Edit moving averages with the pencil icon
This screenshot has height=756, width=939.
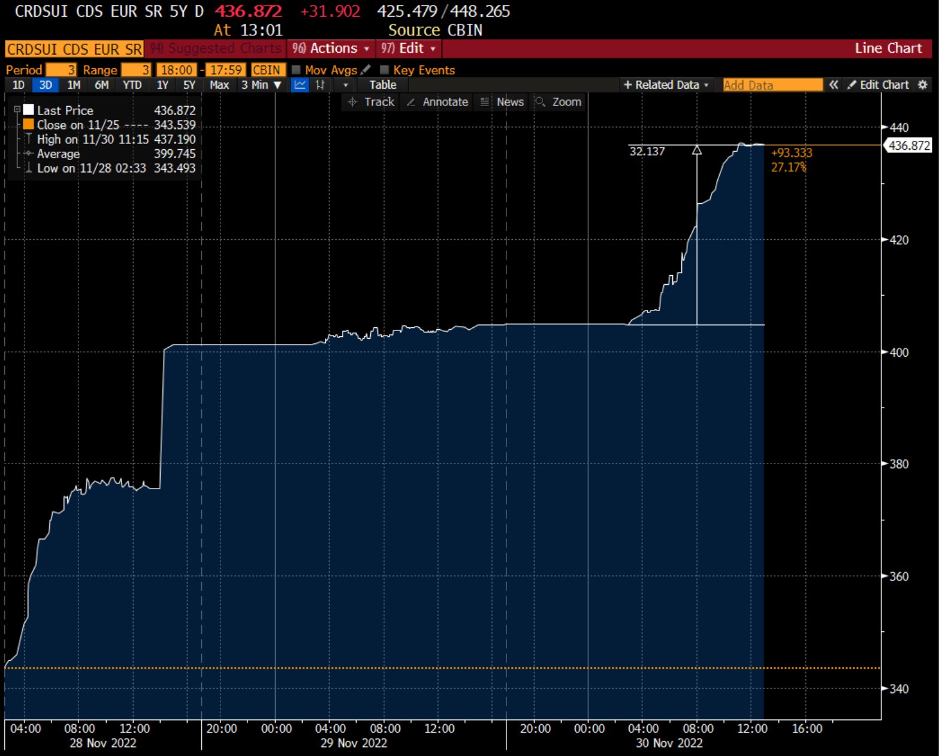366,70
